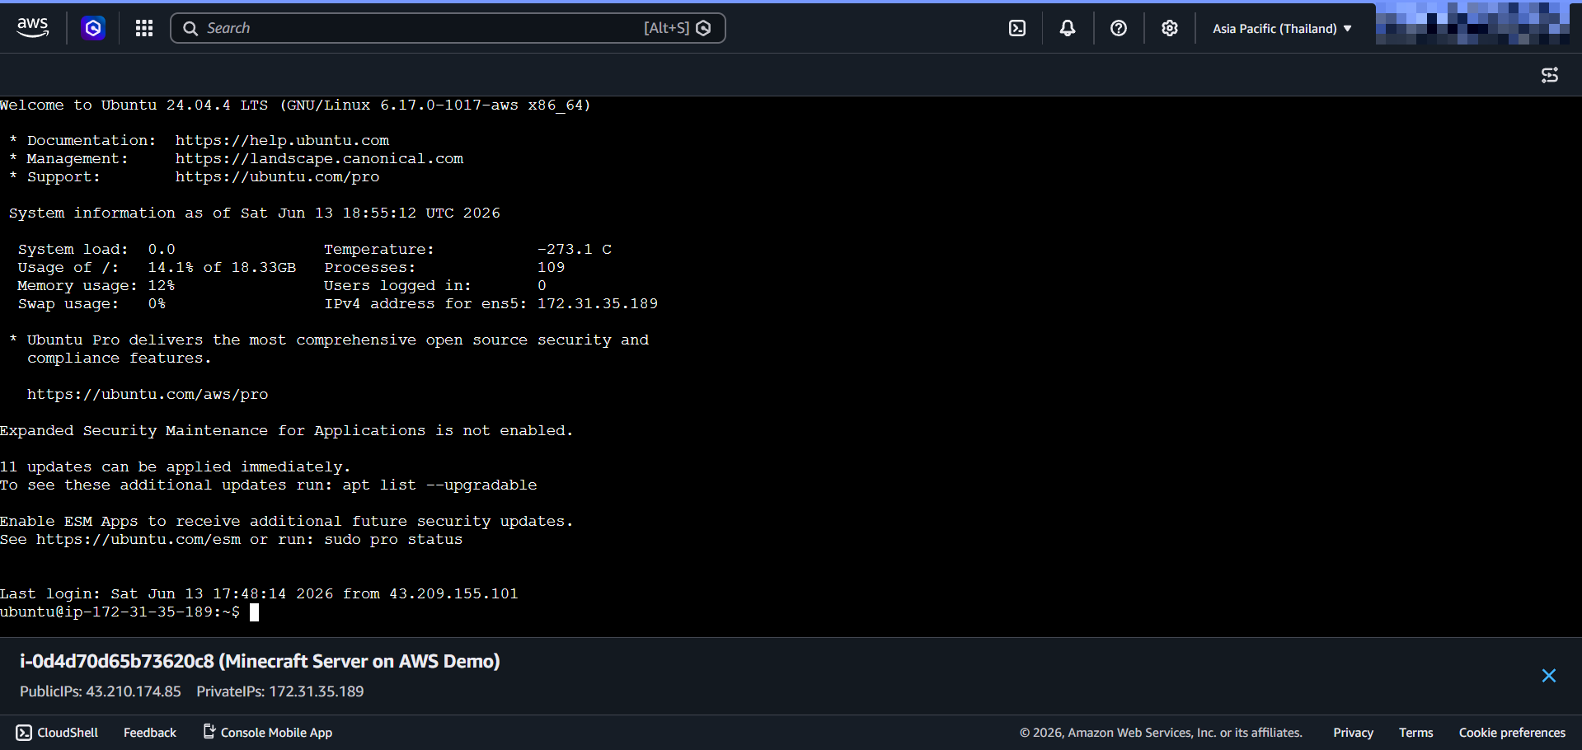This screenshot has height=750, width=1582.
Task: Open Cookie preferences
Action: pos(1512,733)
